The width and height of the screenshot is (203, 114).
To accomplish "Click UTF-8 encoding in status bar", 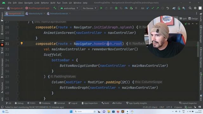I will pyautogui.click(x=169, y=107).
